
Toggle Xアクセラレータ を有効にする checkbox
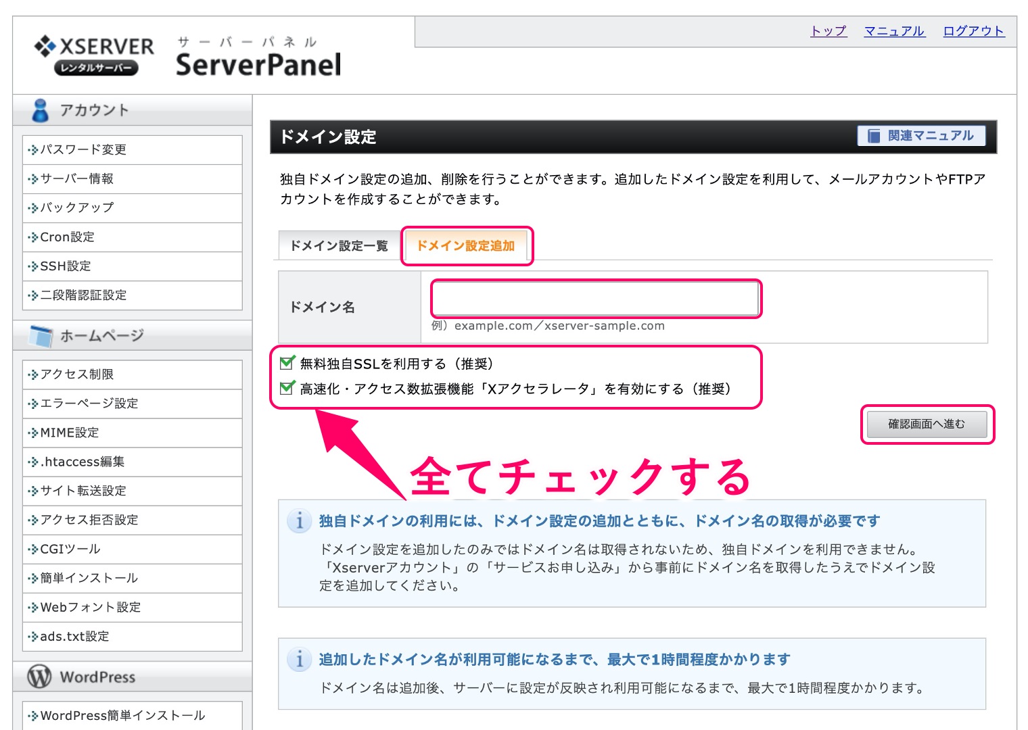[x=287, y=388]
